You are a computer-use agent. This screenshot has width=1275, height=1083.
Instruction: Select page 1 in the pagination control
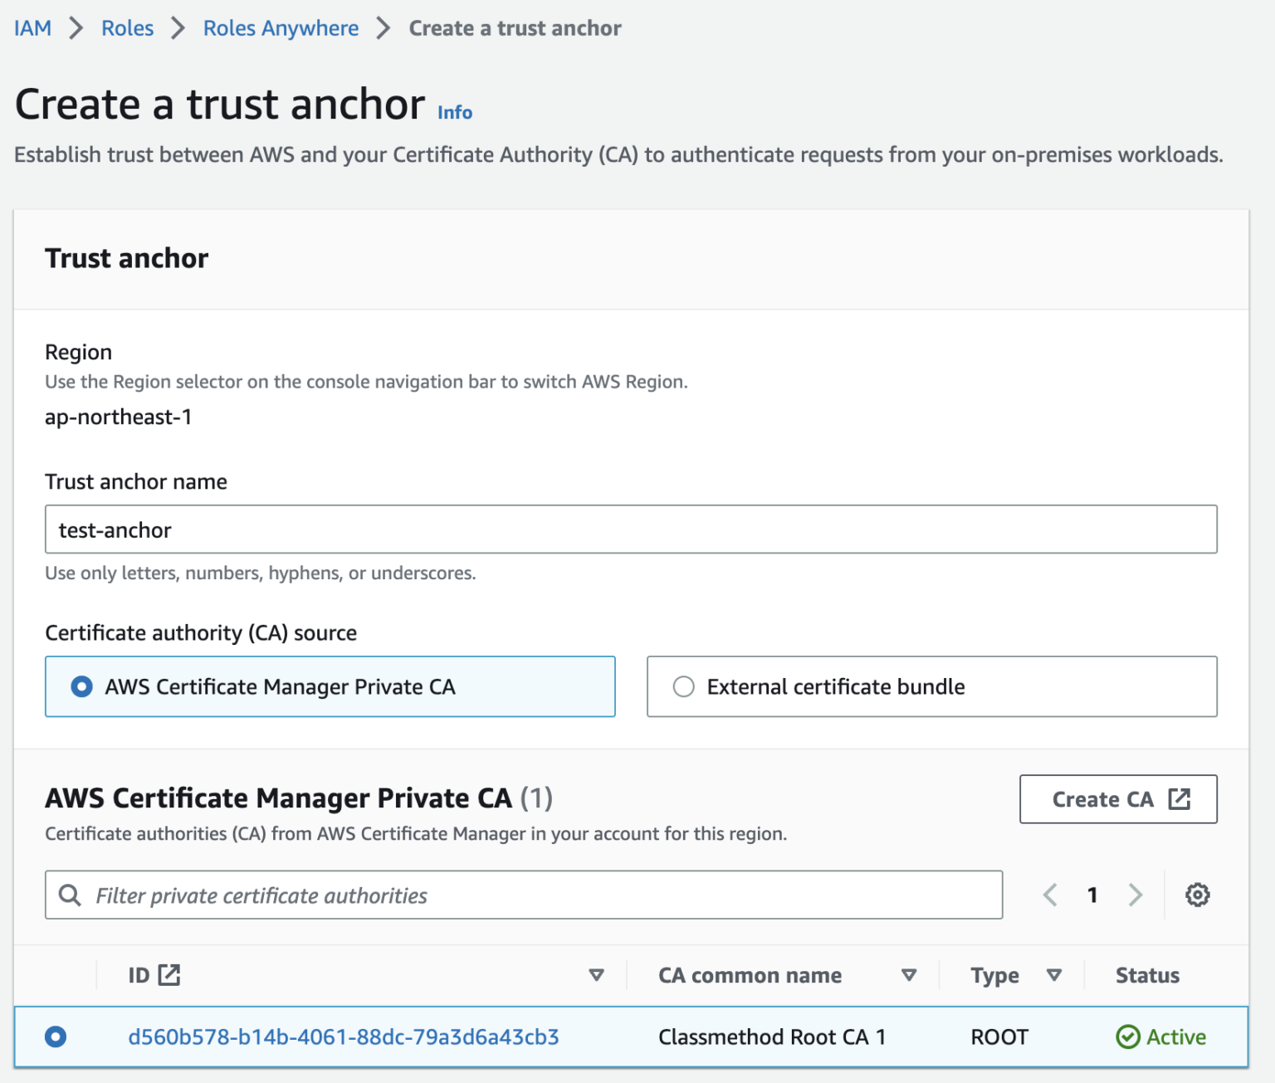tap(1092, 895)
